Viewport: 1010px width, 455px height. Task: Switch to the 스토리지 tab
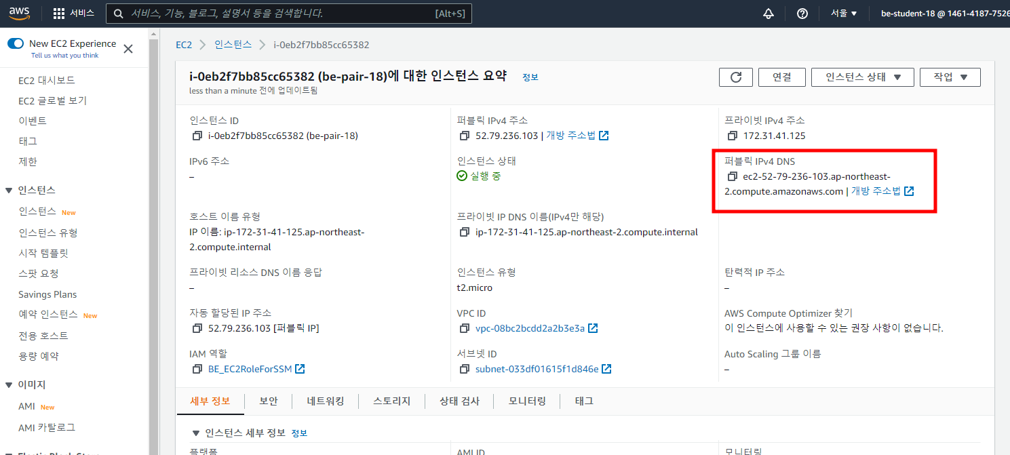tap(392, 401)
